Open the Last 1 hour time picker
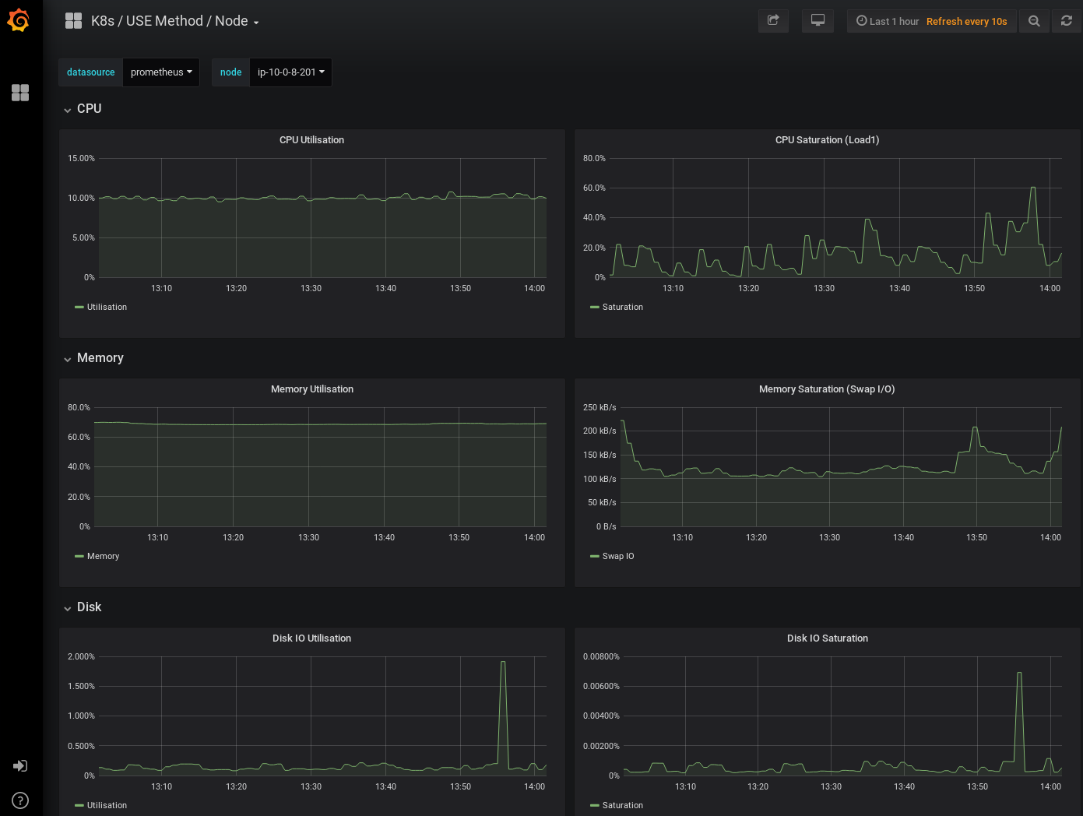Image resolution: width=1083 pixels, height=816 pixels. click(888, 22)
